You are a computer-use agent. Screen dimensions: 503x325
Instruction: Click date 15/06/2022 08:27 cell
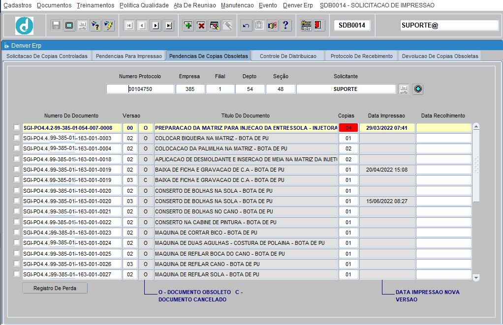[387, 201]
